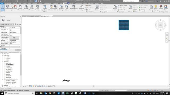
Task: Open the Macro Manager
Action: tap(151, 8)
